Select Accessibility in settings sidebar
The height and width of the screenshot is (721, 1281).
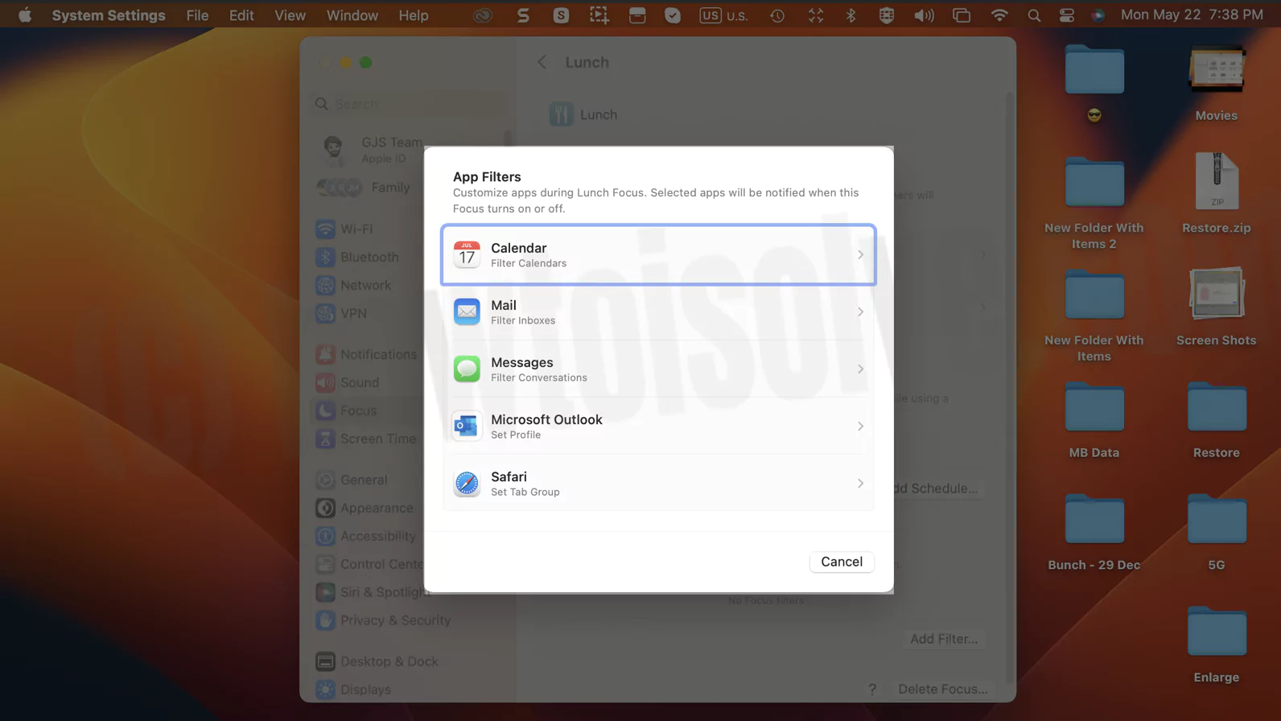367,536
